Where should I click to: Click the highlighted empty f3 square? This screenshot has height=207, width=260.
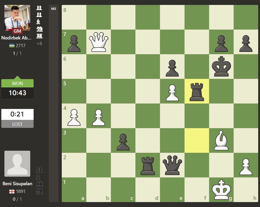[x=197, y=141]
